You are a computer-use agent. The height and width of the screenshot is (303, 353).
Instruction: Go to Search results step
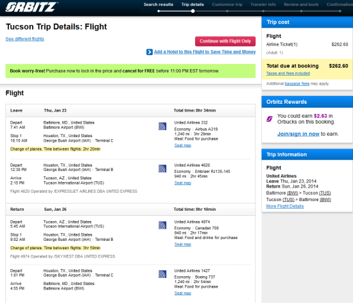[159, 4]
